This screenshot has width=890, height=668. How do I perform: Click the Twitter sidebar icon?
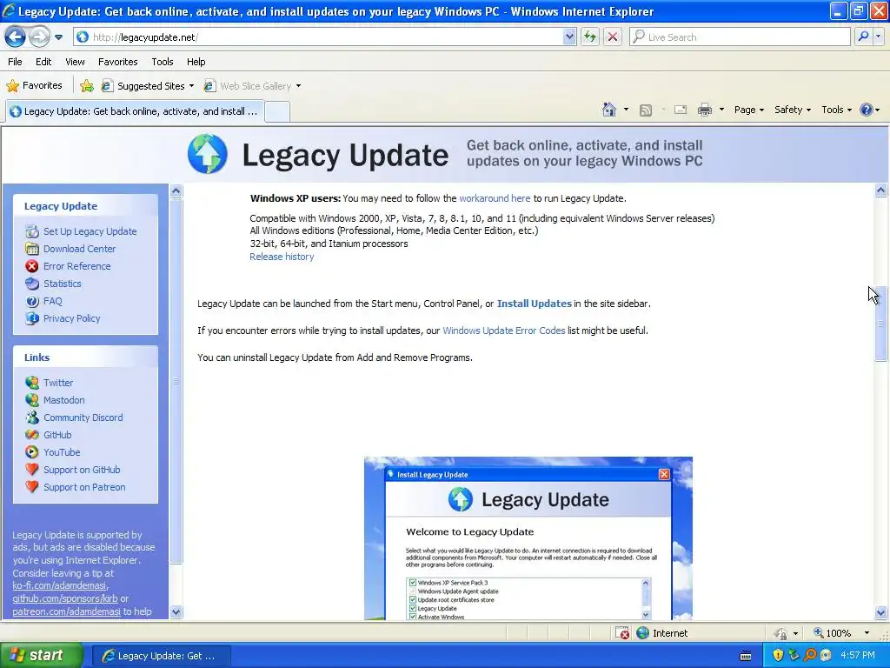coord(32,383)
